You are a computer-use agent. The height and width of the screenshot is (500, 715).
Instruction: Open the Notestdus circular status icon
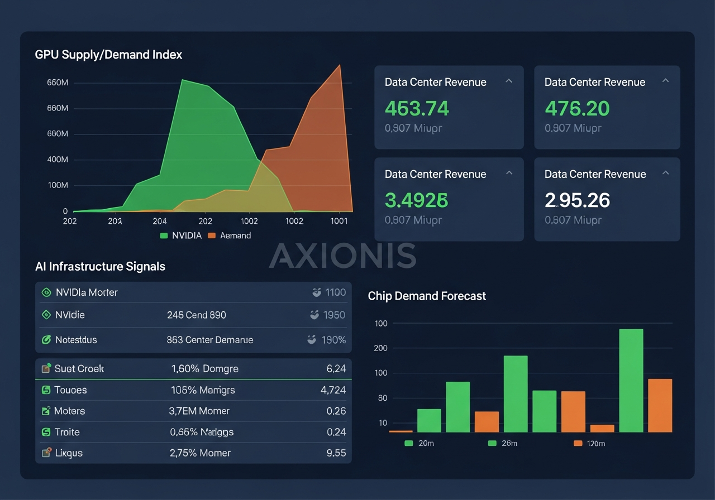tap(46, 340)
